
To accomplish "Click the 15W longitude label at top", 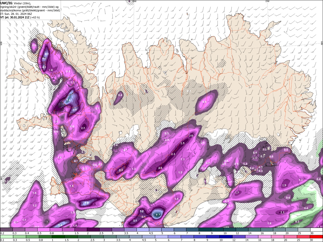I will pyautogui.click(x=267, y=1).
